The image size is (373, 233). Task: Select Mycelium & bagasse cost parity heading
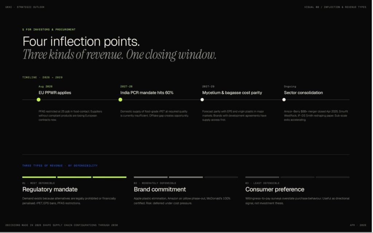(x=232, y=93)
